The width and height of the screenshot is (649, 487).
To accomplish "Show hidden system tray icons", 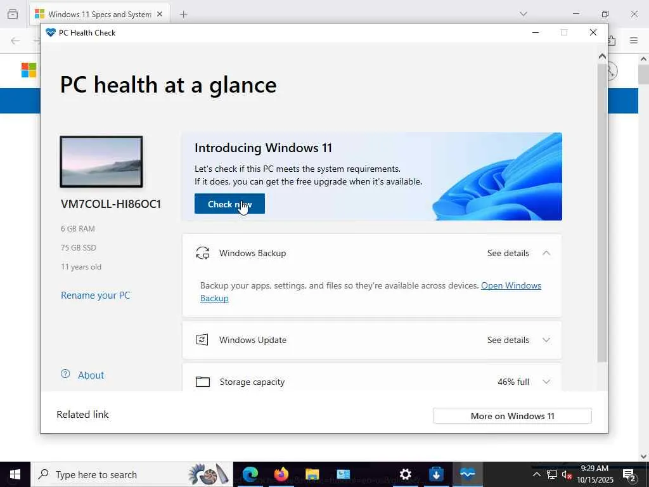I will coord(536,474).
